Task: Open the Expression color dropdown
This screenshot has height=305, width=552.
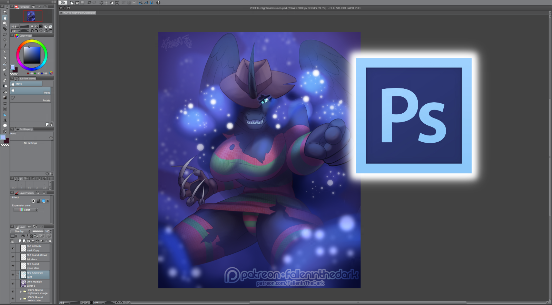Action: (x=26, y=210)
